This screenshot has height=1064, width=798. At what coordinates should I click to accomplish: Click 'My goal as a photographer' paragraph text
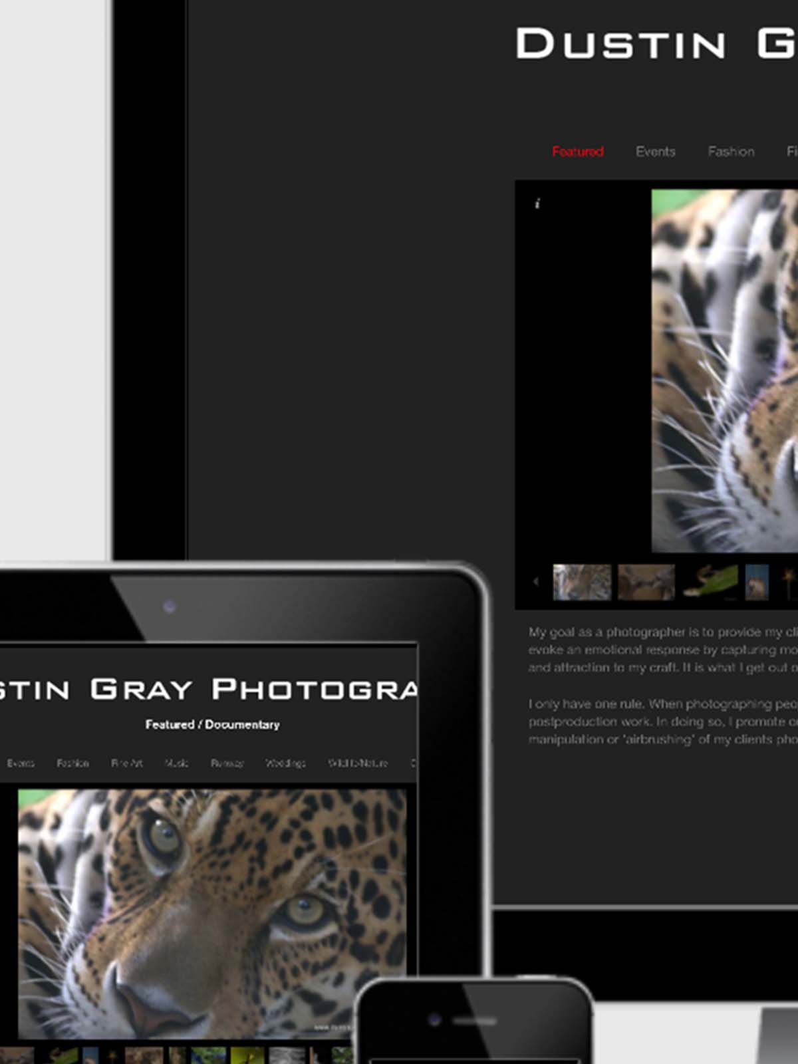(663, 649)
